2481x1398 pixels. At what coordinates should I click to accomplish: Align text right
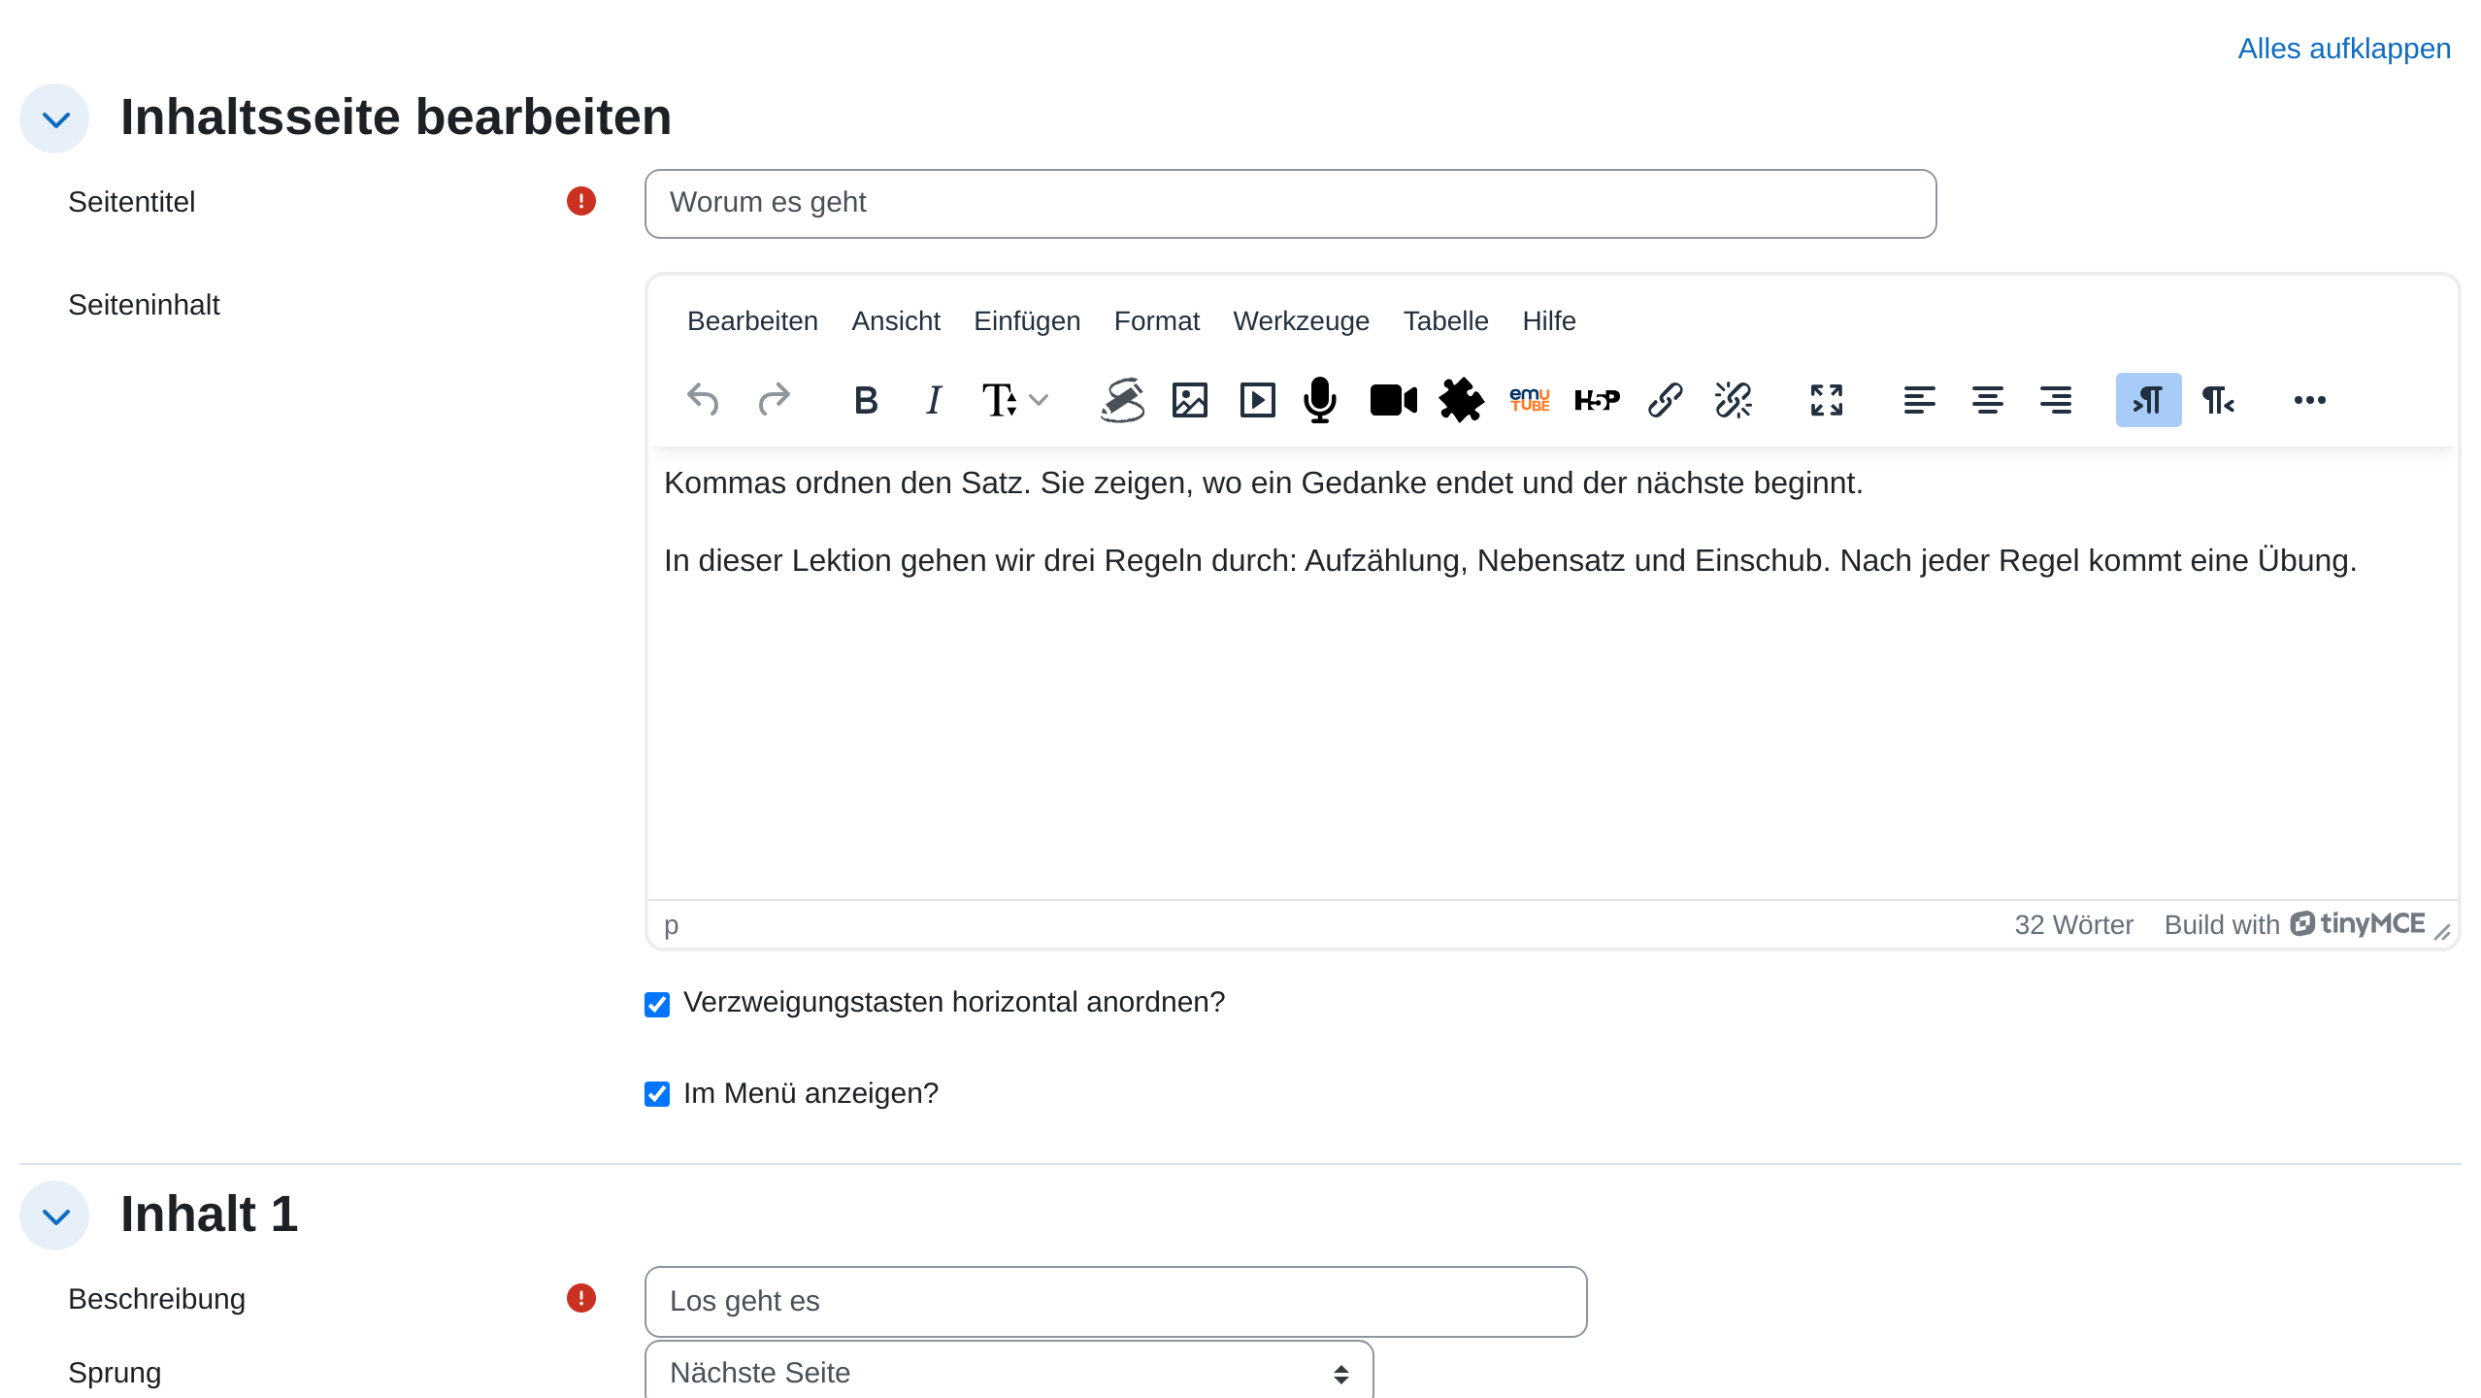point(2056,400)
